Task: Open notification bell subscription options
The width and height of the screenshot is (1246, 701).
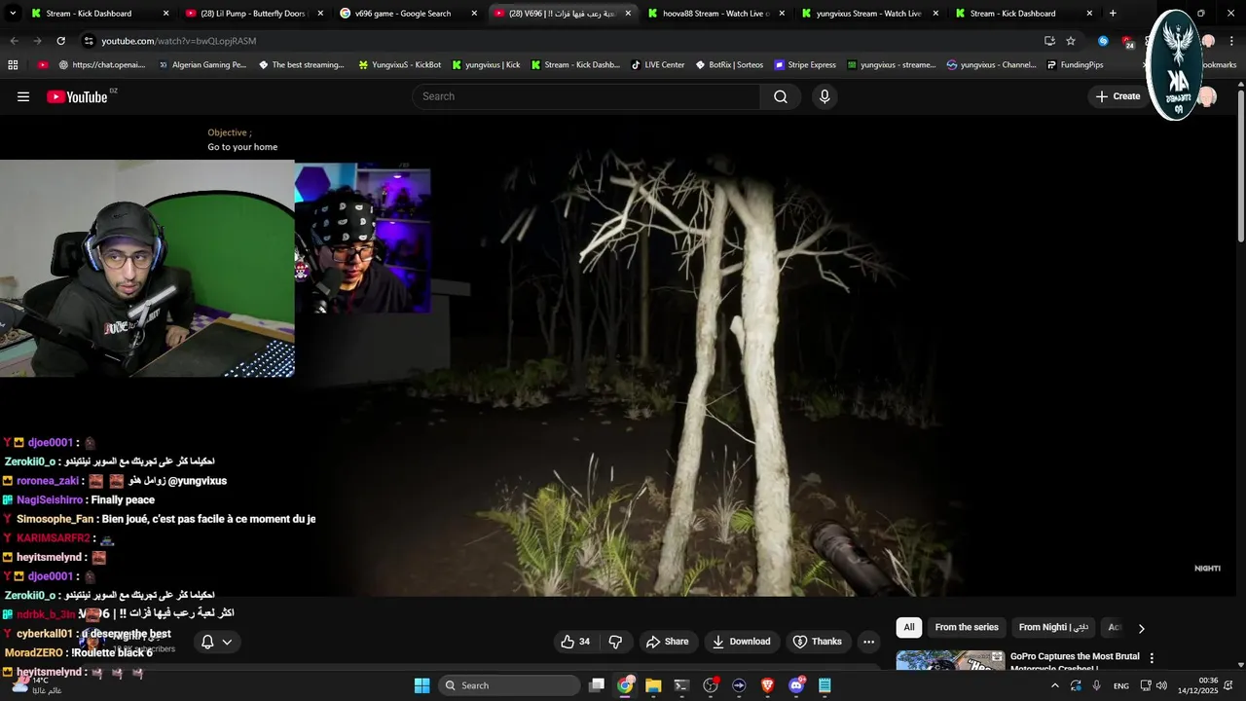Action: [x=216, y=642]
